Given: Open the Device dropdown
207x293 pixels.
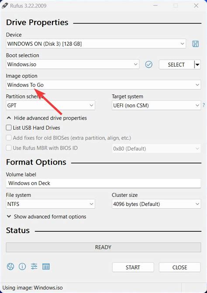Looking at the screenshot, I should click(x=96, y=44).
